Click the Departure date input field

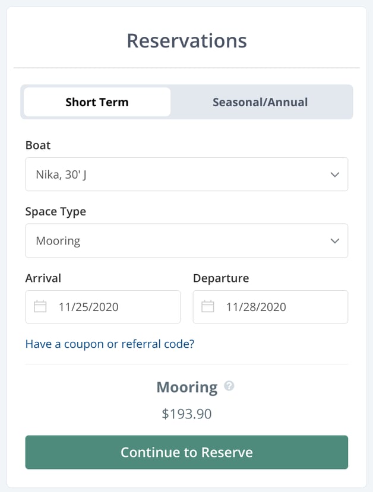click(270, 306)
